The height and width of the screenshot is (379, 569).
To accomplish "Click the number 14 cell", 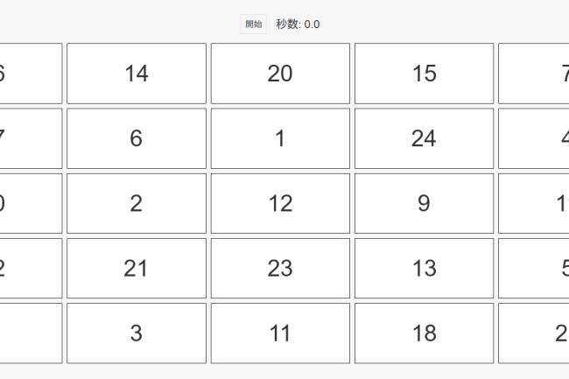I will point(137,74).
